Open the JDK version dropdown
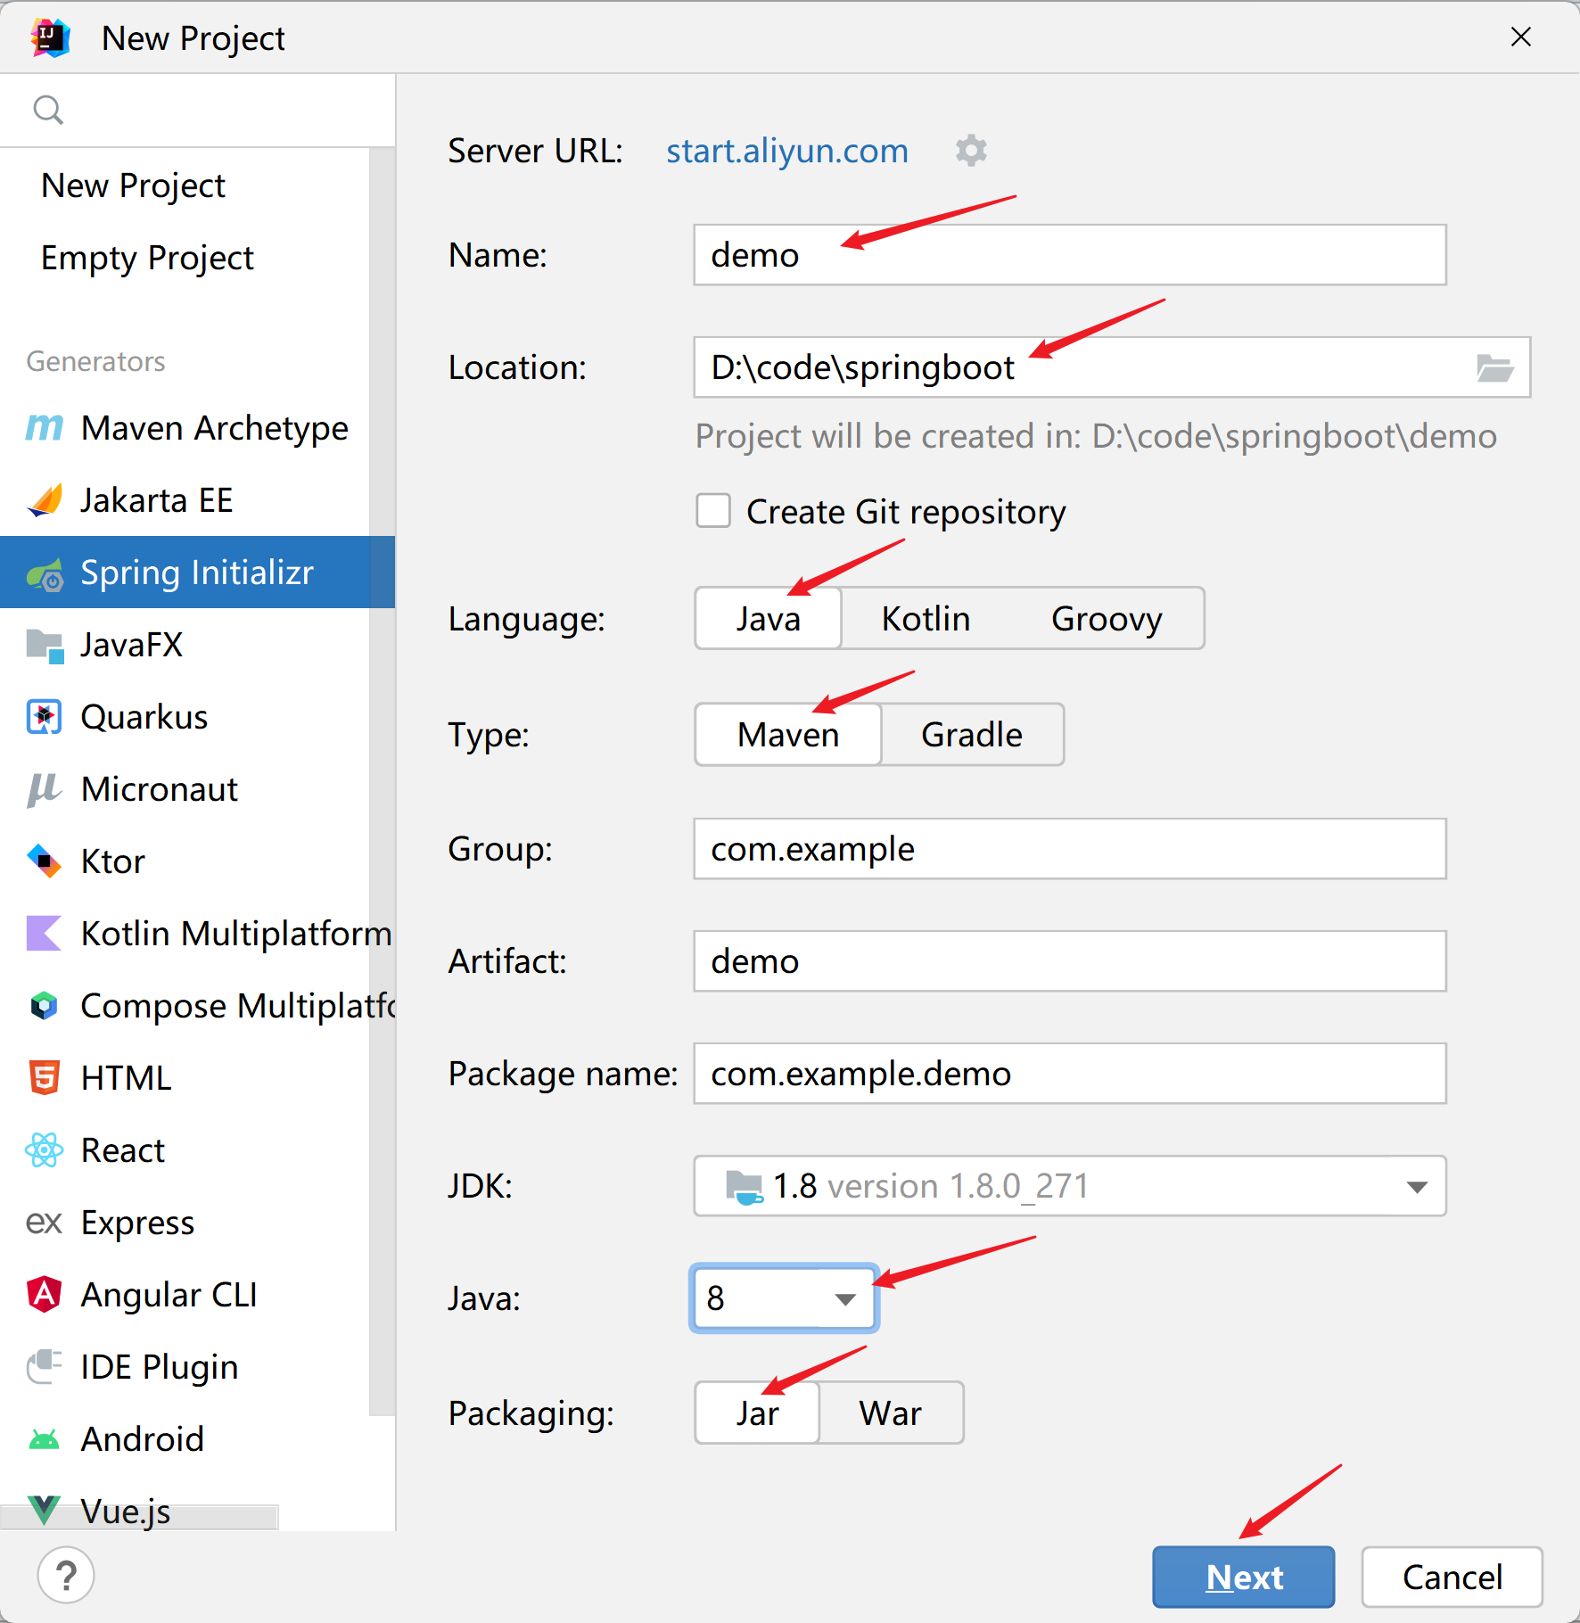The image size is (1580, 1623). 1070,1186
